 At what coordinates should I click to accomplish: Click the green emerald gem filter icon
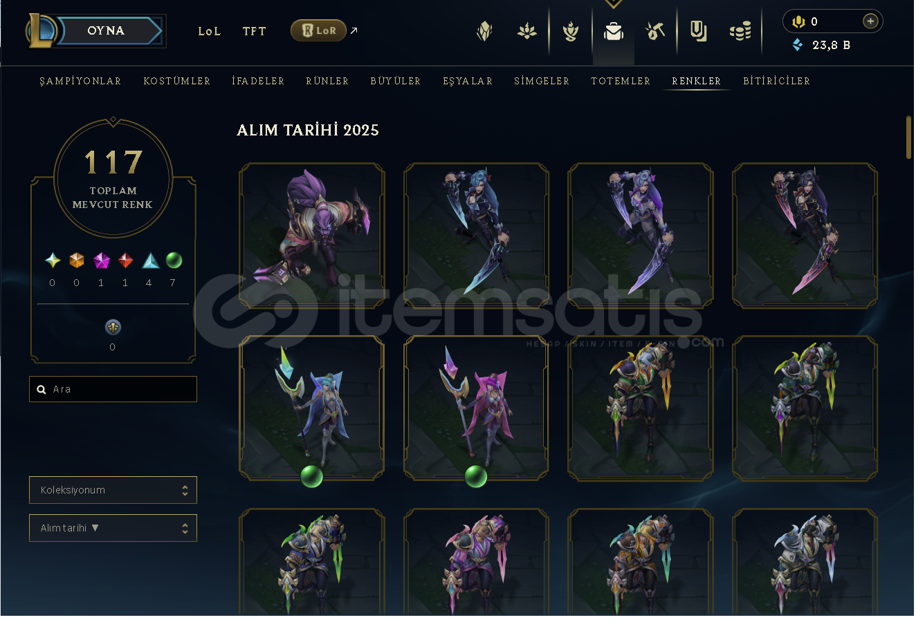(x=174, y=261)
